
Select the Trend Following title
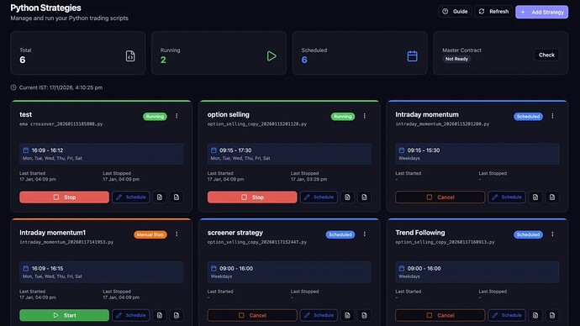(419, 233)
